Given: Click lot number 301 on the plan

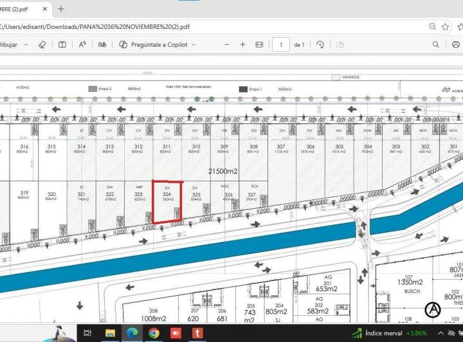Looking at the screenshot, I should (453, 147).
